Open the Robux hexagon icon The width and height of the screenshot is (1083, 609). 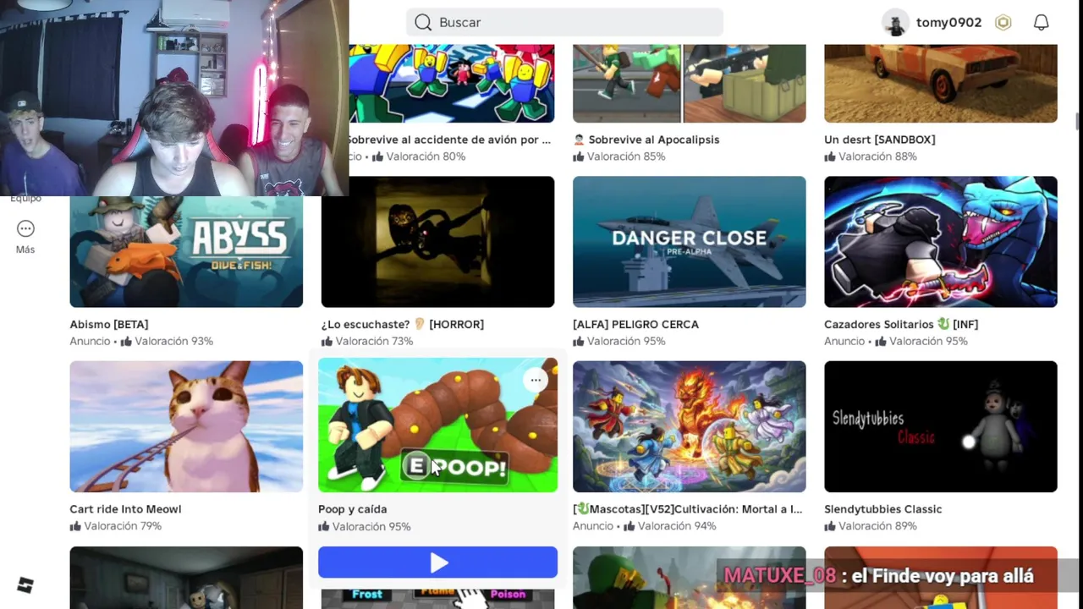tap(1003, 23)
